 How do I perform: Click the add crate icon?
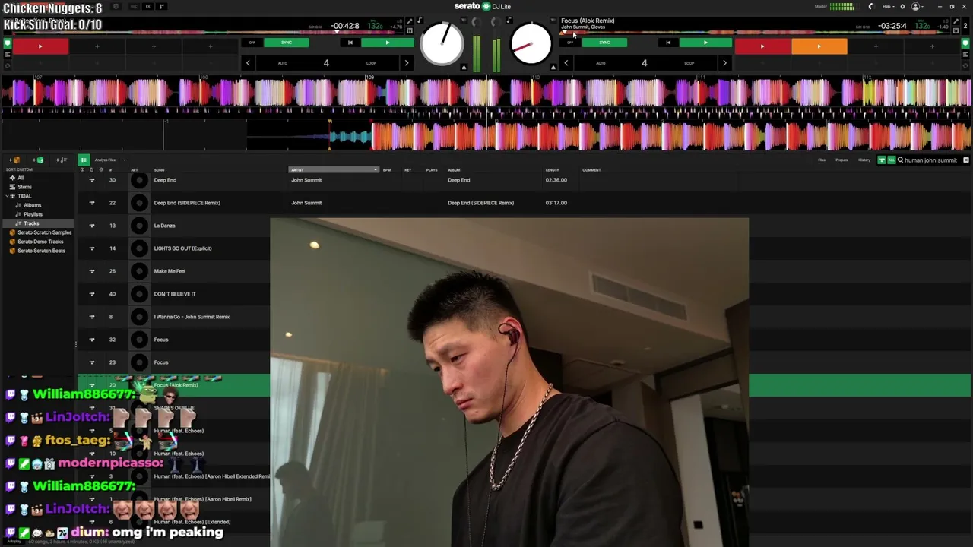15,160
